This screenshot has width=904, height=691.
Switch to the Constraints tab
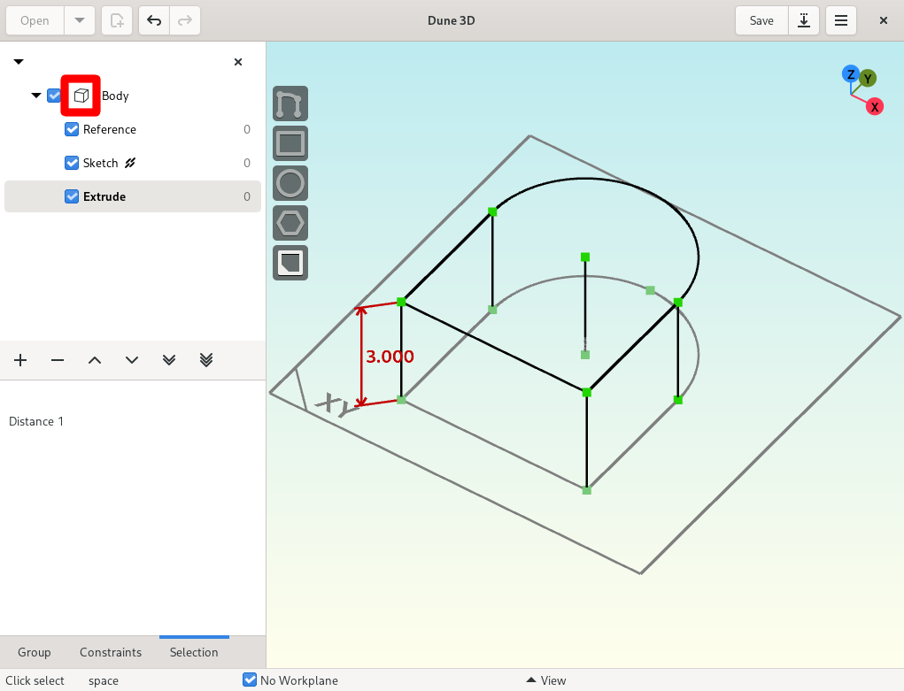coord(111,652)
